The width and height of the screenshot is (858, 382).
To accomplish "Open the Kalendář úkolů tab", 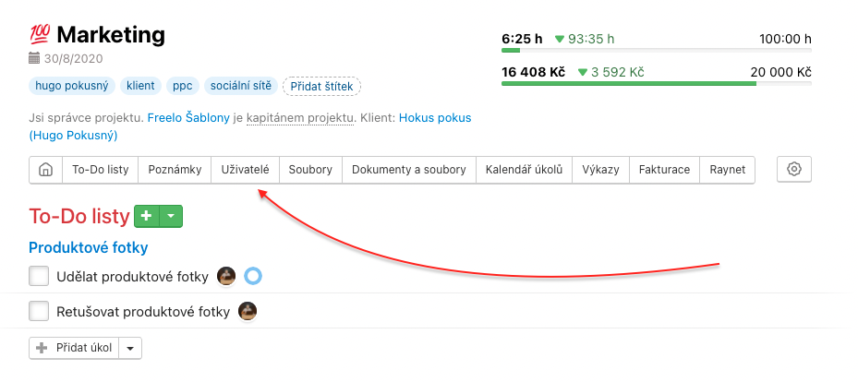I will tap(524, 170).
